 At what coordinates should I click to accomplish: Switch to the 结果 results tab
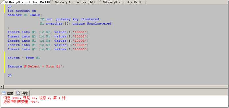7,93
